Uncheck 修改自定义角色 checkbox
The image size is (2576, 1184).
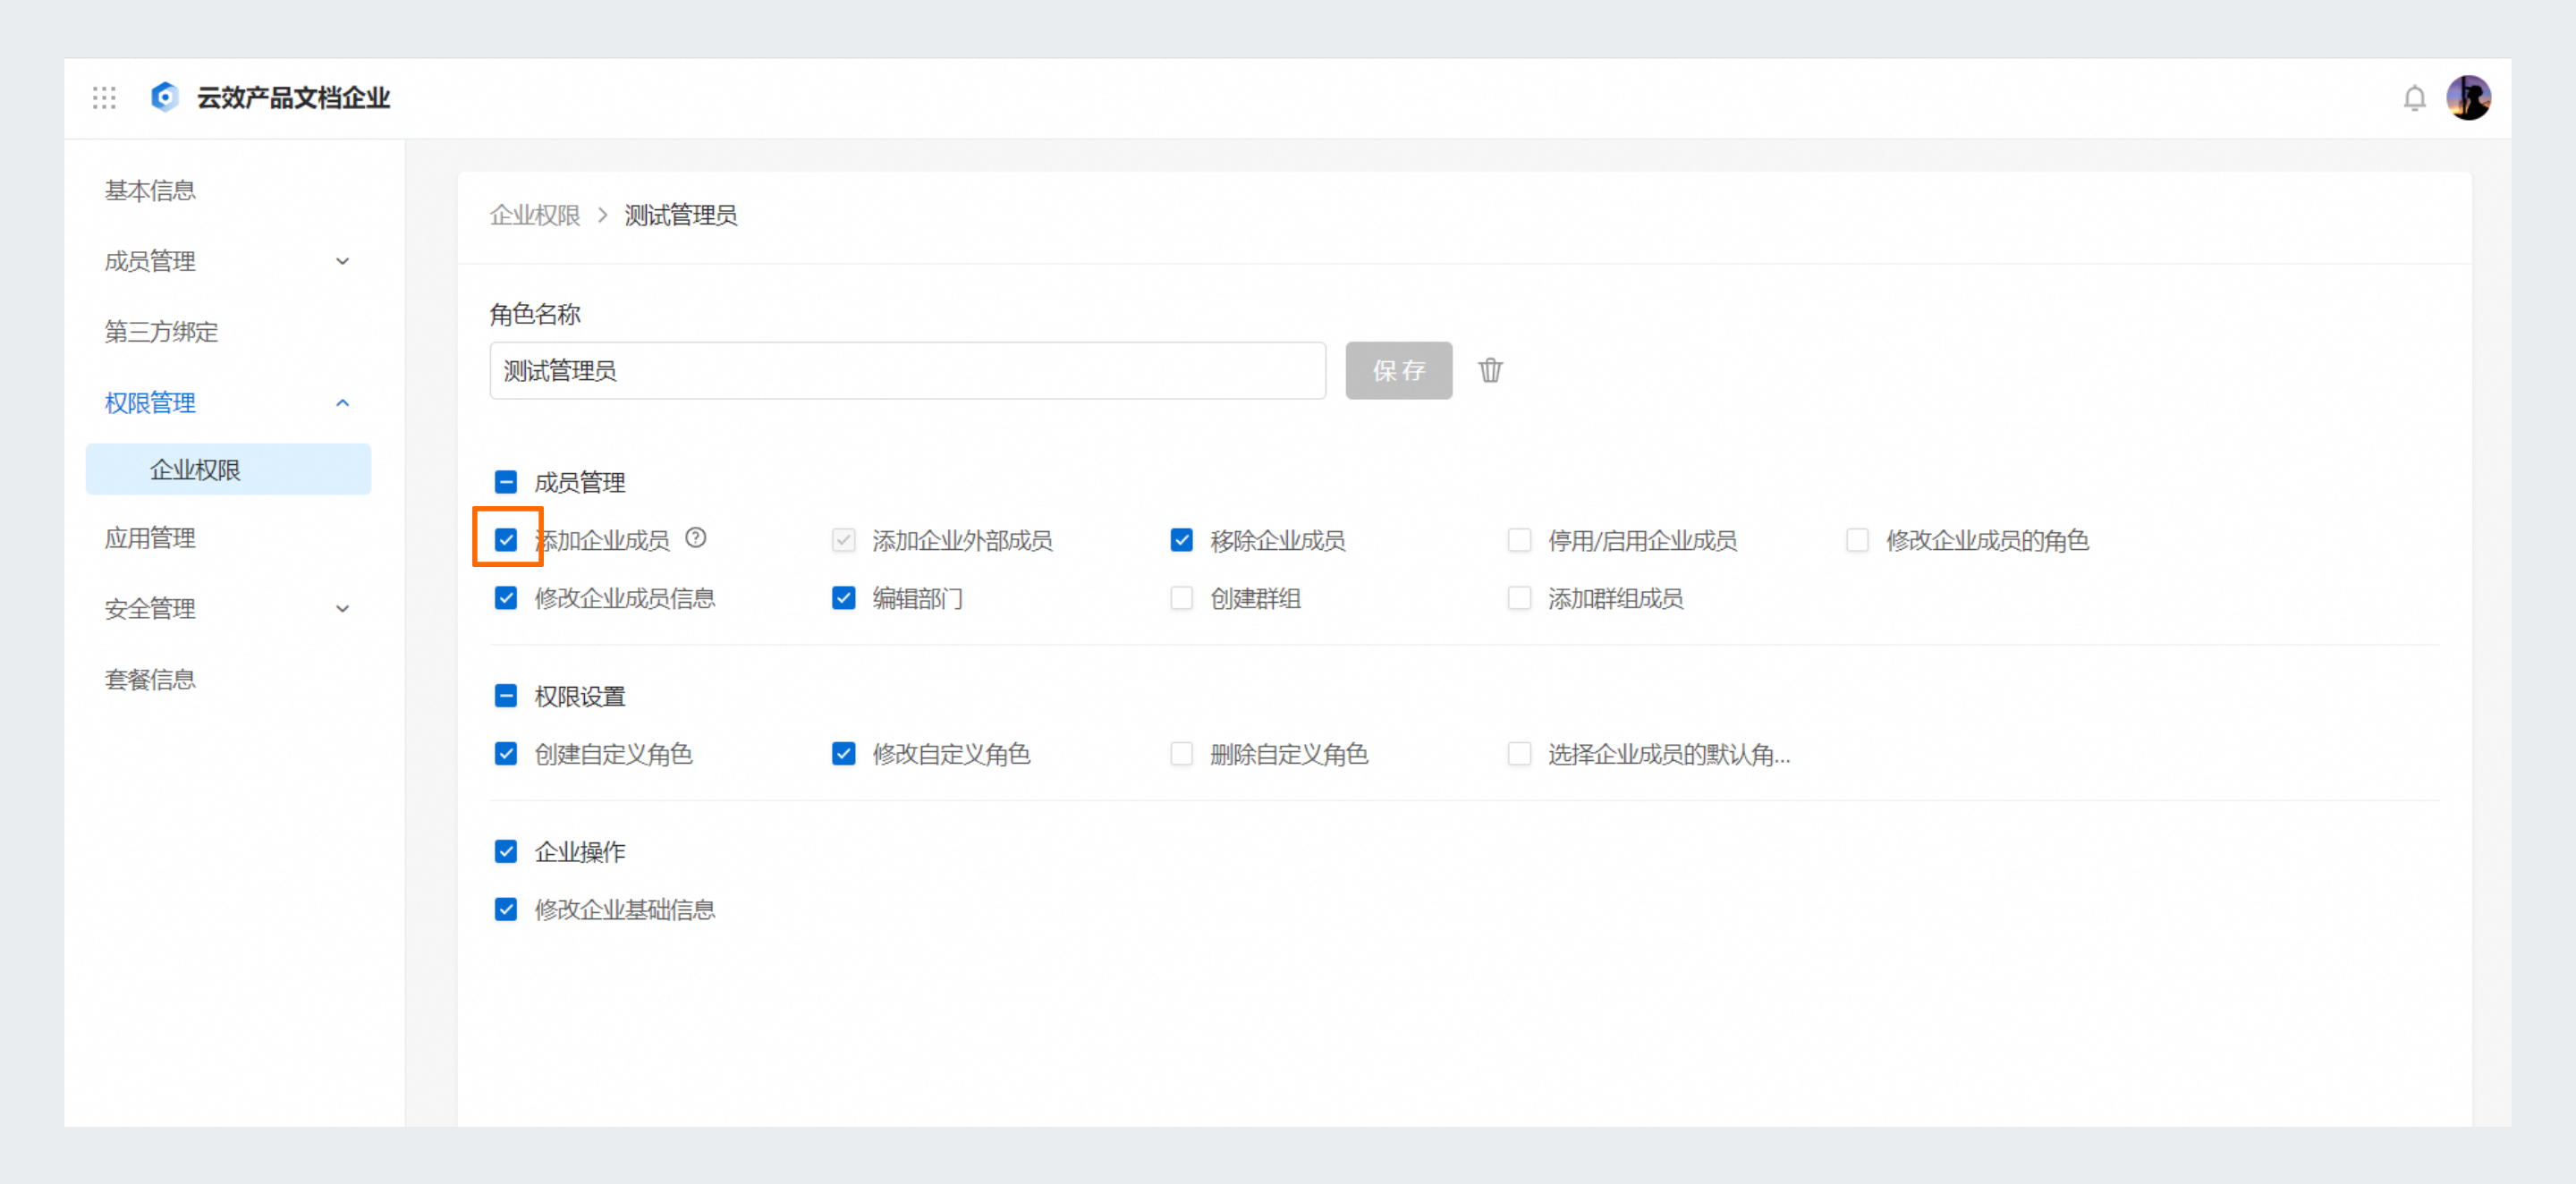pos(843,753)
